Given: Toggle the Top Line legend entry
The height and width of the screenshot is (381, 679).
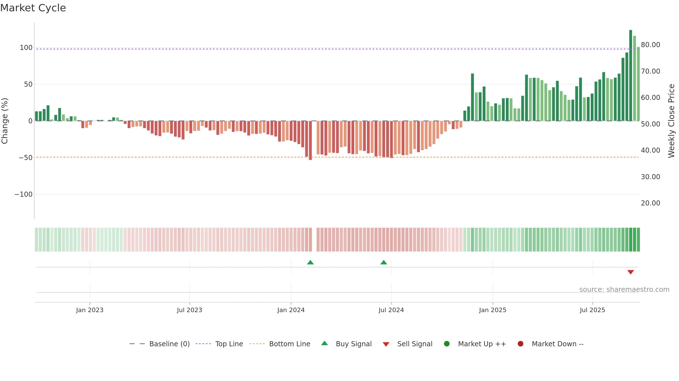Looking at the screenshot, I should pos(219,344).
